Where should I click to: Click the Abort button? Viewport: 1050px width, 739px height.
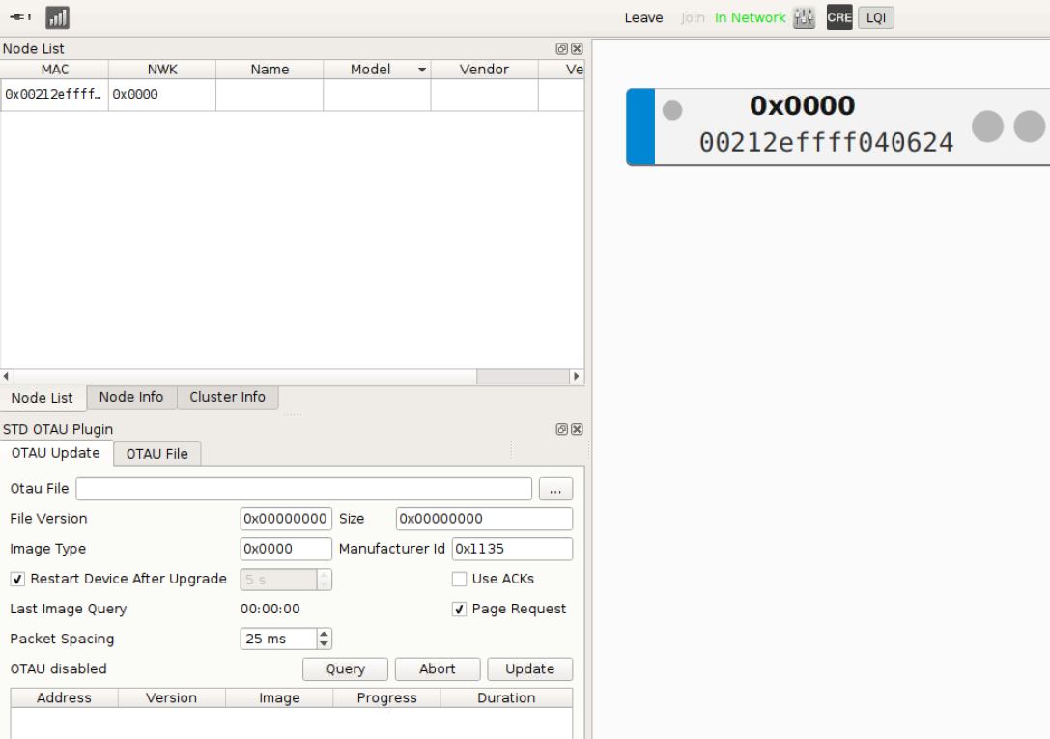click(438, 669)
